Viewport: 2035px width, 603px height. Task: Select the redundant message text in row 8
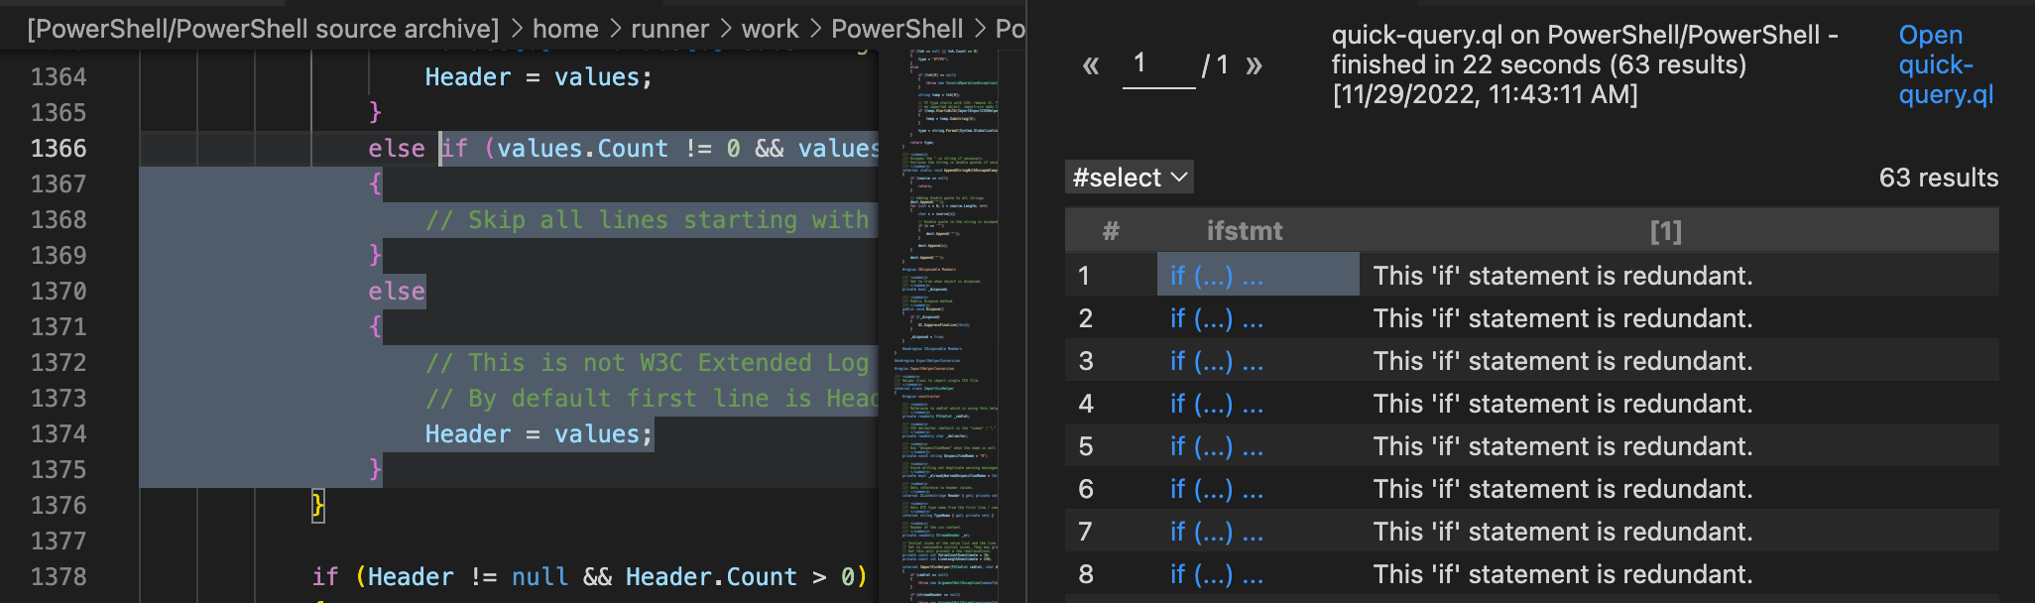pos(1563,573)
